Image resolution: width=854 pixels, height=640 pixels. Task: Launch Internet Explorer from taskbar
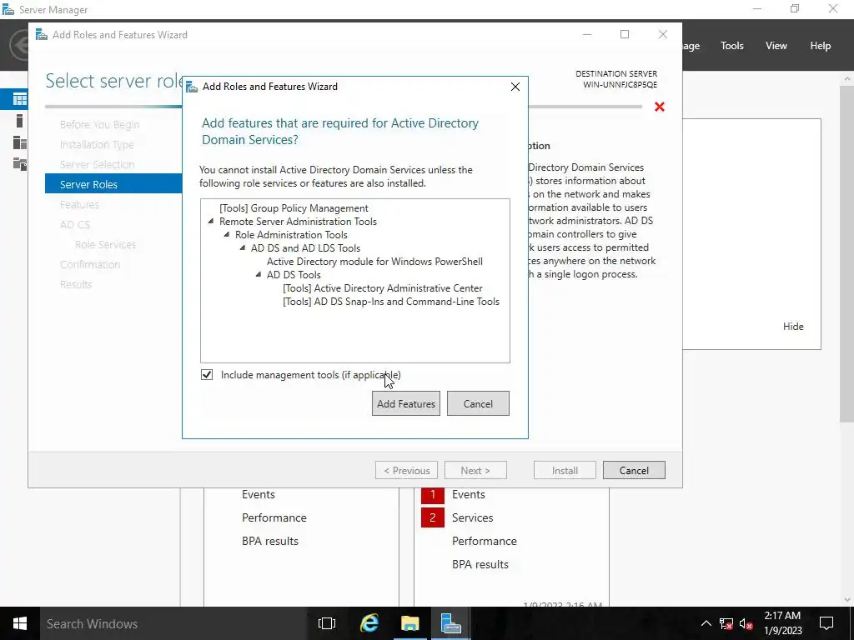[x=369, y=623]
